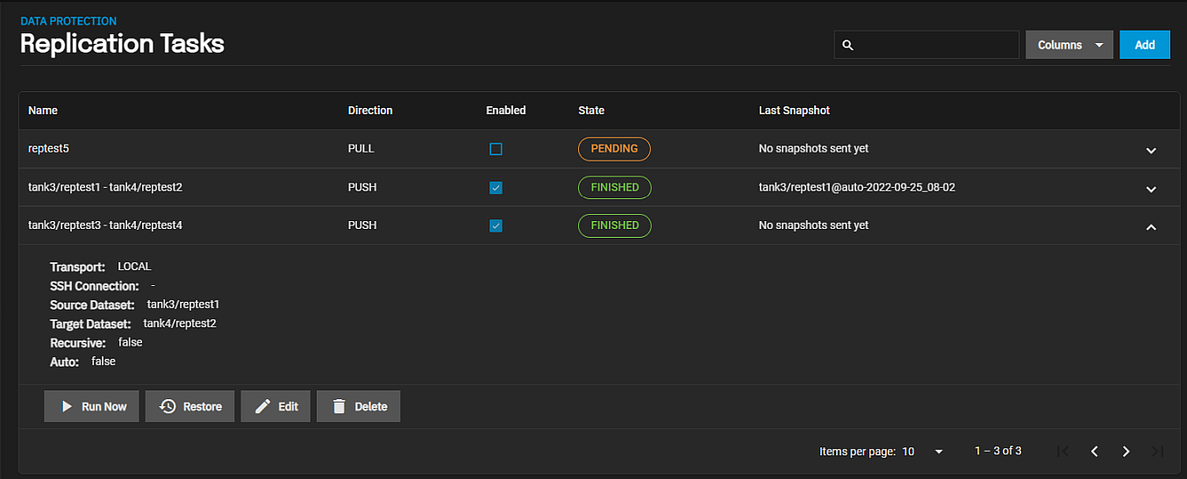
Task: Sort by the Name column header
Action: [x=43, y=111]
